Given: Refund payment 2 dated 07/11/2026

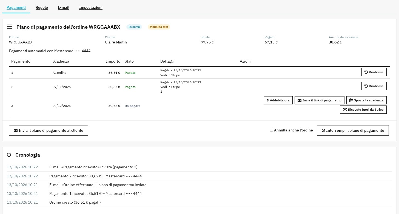Looking at the screenshot, I should [374, 86].
